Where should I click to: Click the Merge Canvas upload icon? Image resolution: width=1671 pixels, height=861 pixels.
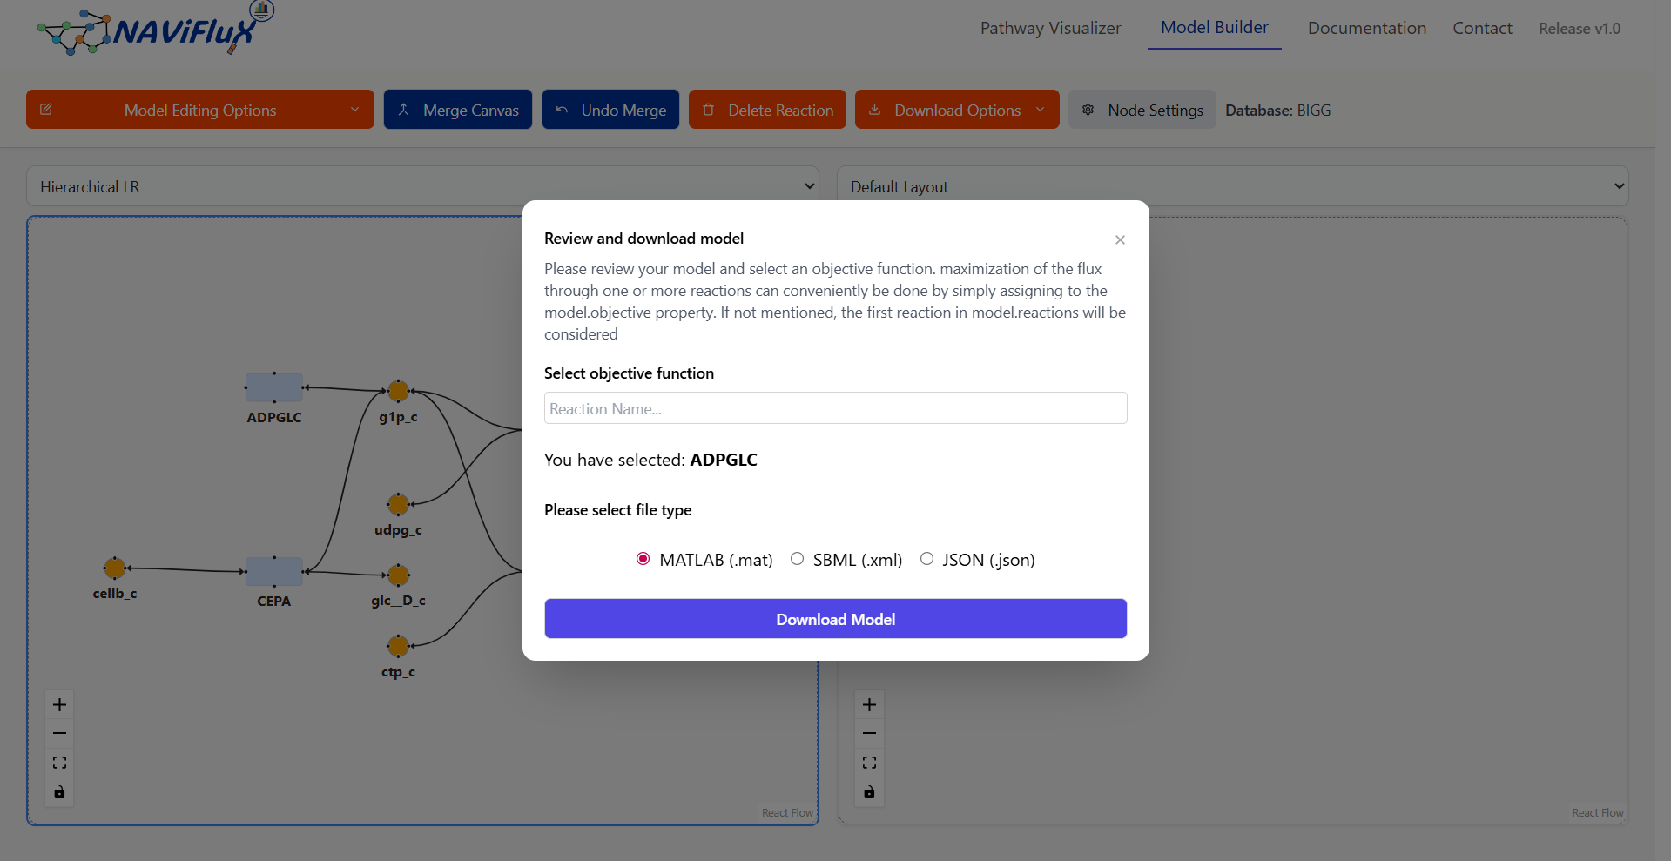click(404, 110)
